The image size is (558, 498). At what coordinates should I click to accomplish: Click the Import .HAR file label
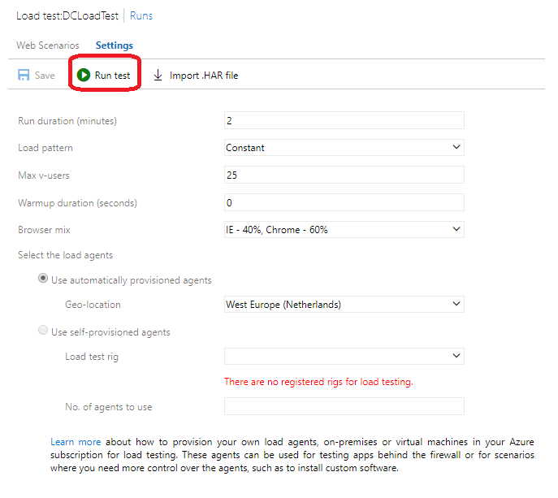204,76
